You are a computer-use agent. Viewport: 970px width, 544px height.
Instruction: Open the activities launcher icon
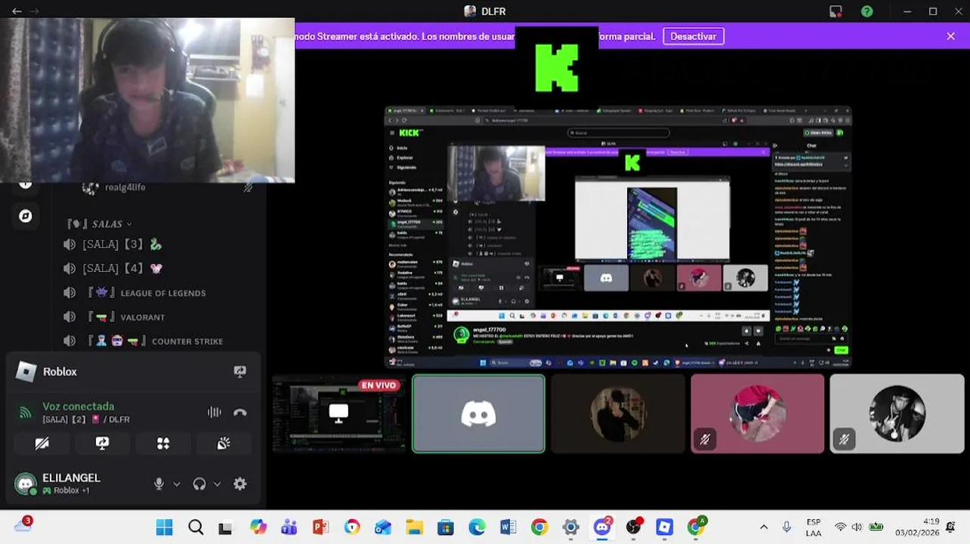[x=163, y=444]
